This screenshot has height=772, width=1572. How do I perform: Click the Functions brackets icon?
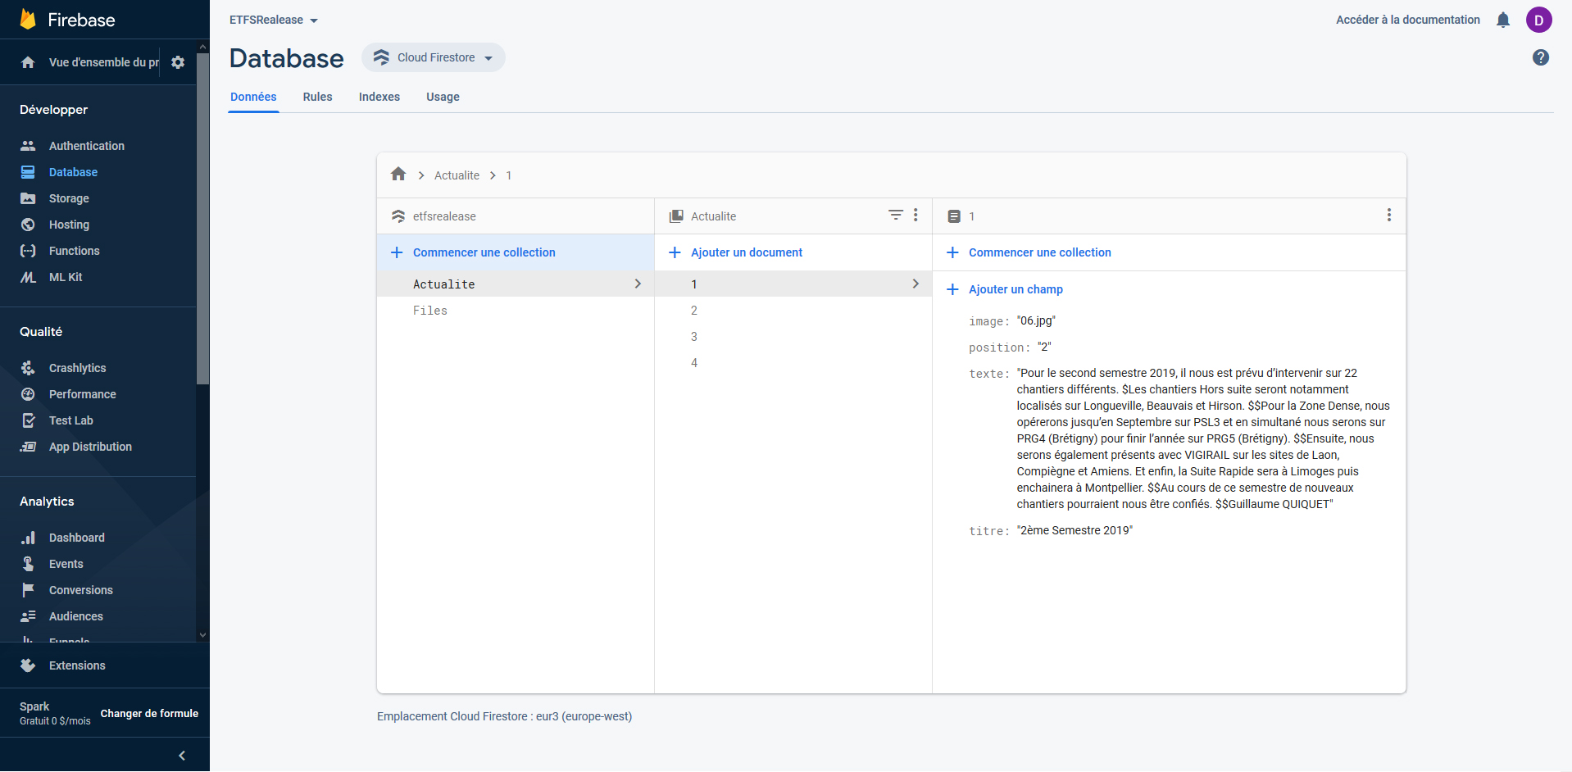28,251
